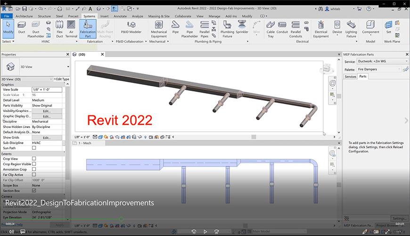Open the File menu
410x236 pixels.
tap(7, 16)
